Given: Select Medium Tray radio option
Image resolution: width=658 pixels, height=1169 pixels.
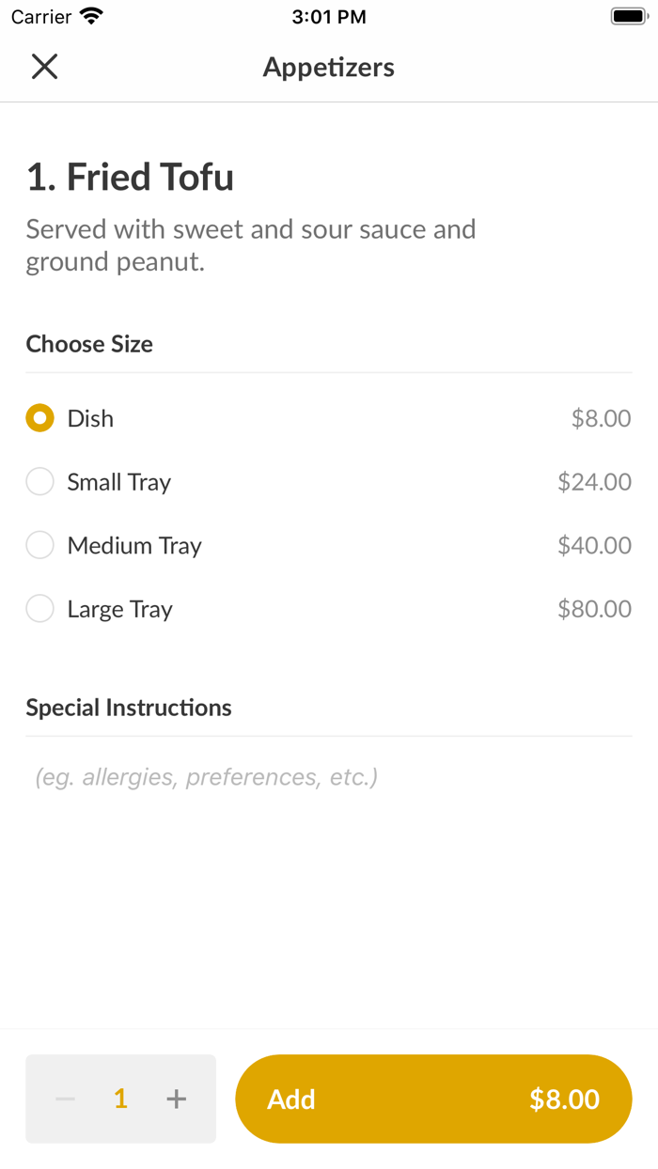Looking at the screenshot, I should coord(39,545).
